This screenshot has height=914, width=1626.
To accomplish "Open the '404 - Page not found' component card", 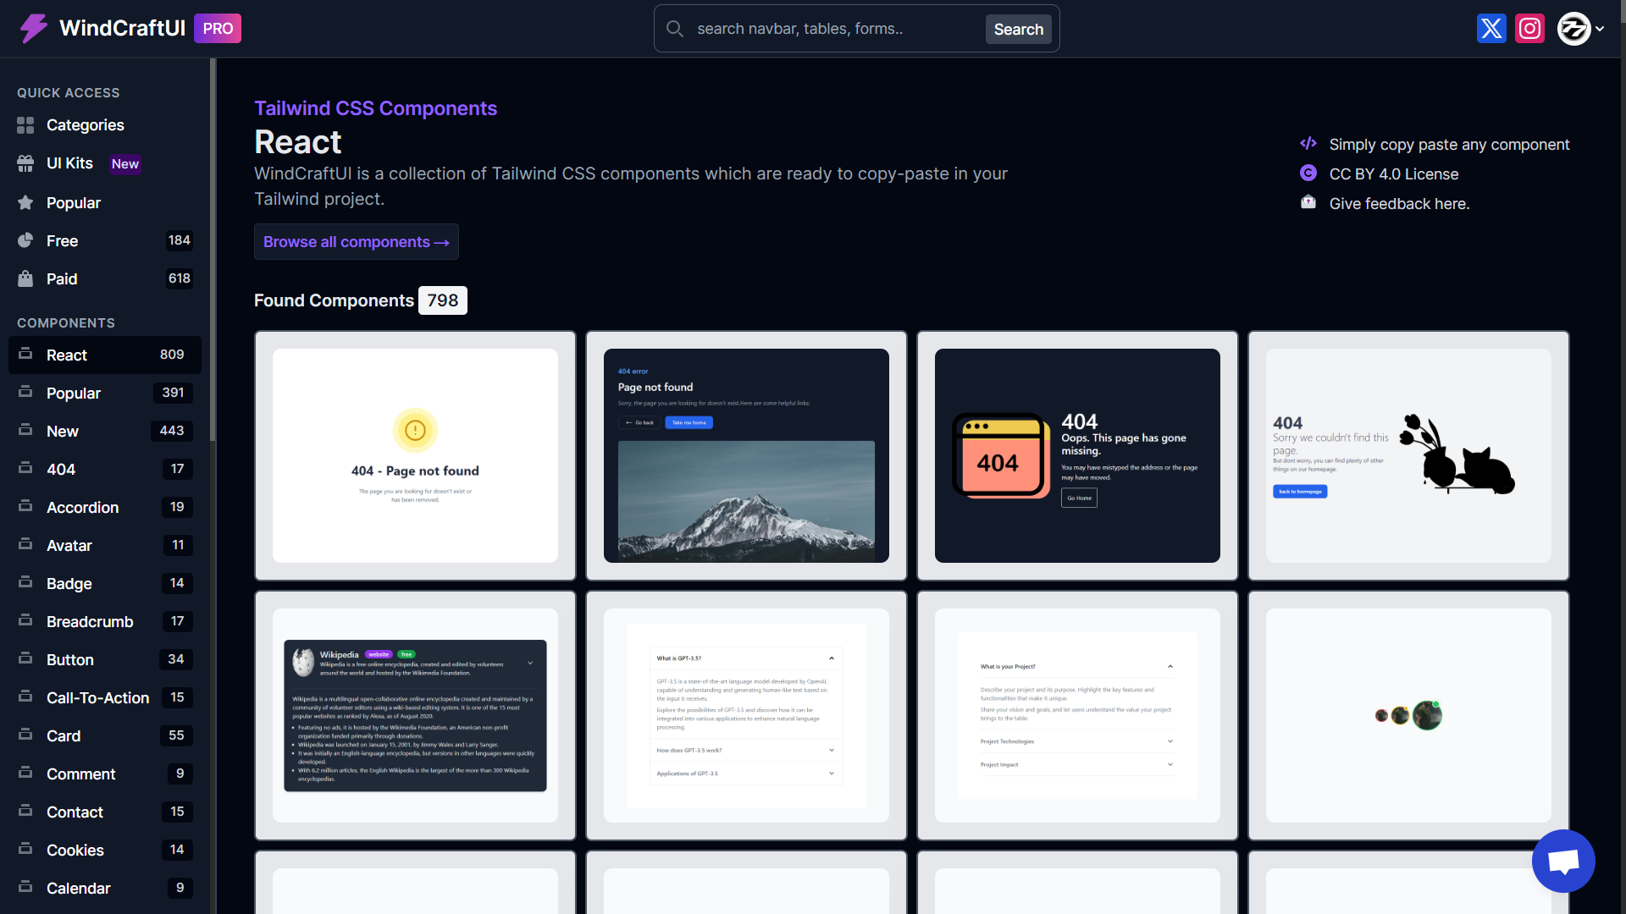I will (415, 455).
